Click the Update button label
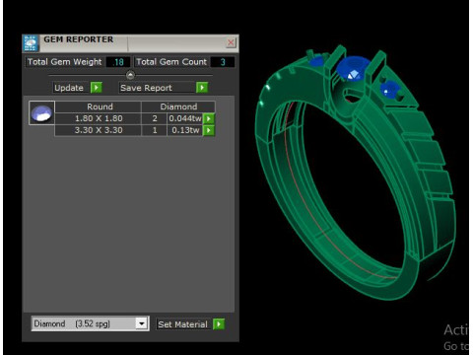 pos(69,88)
